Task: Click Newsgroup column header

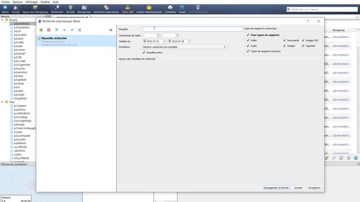Action: coord(339,30)
